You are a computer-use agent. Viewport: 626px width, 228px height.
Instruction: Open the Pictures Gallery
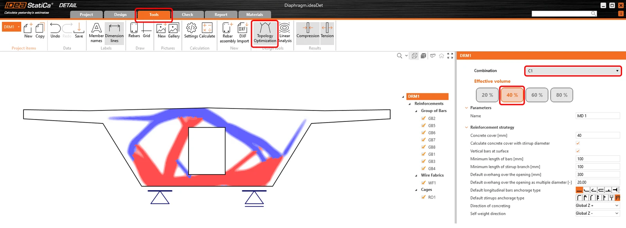174,30
